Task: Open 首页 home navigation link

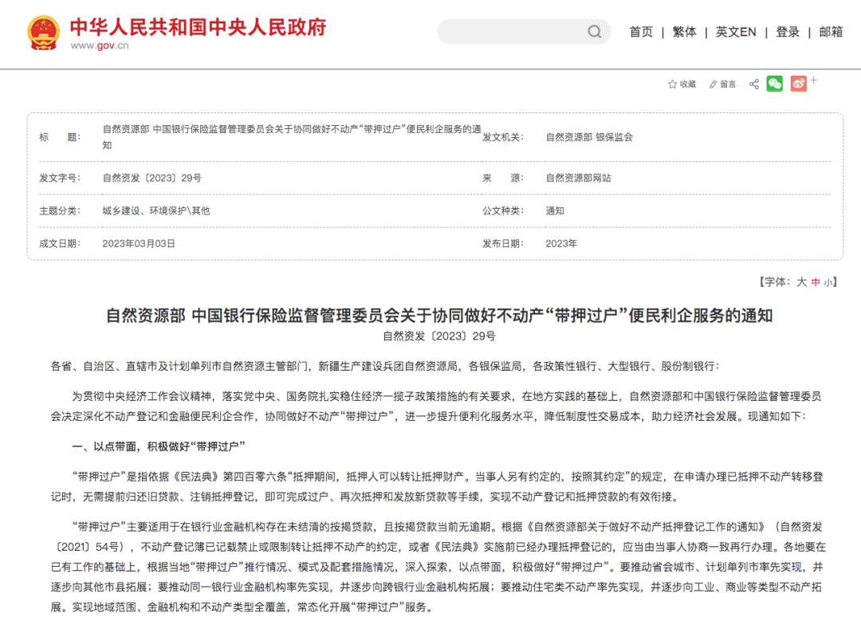Action: pos(641,32)
